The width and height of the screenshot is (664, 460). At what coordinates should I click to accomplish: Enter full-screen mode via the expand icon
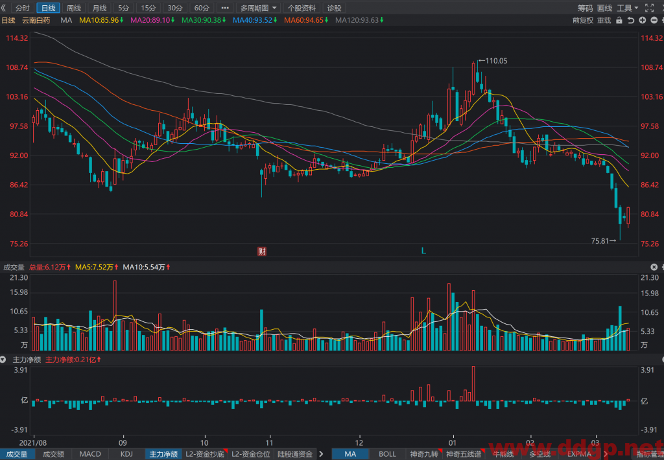pos(649,8)
